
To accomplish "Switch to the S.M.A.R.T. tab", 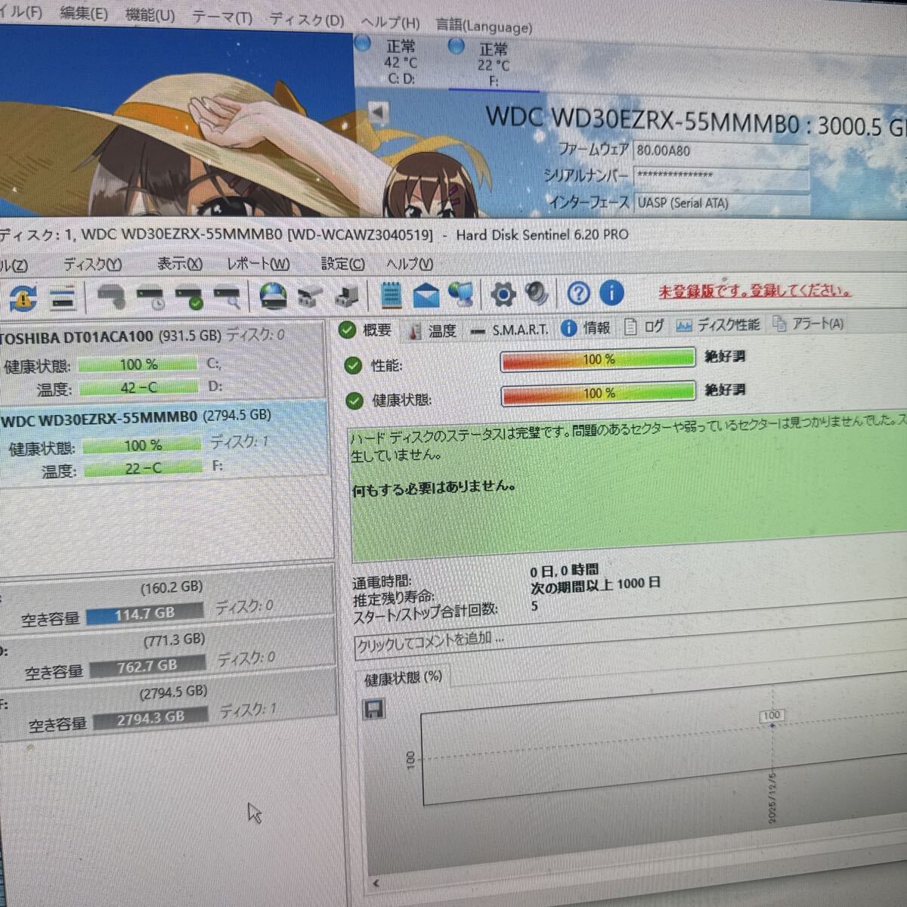I will pyautogui.click(x=509, y=330).
